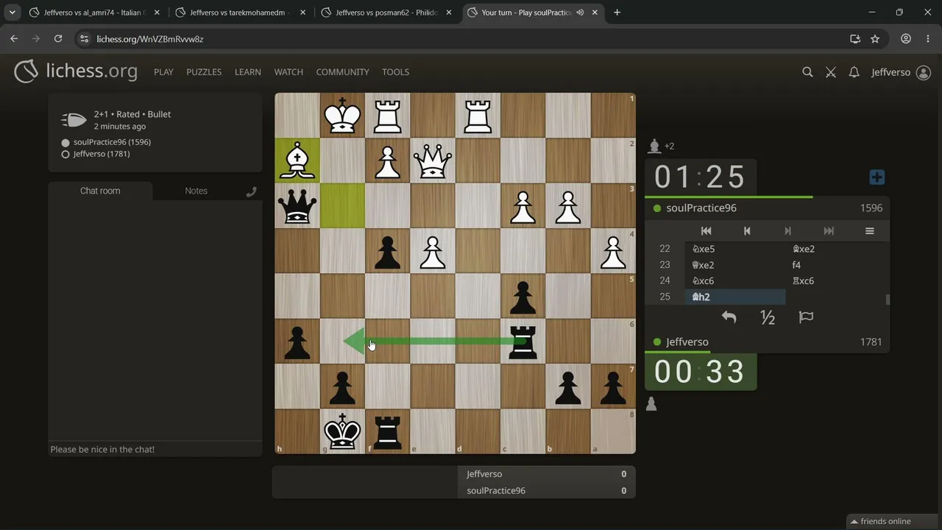Image resolution: width=942 pixels, height=530 pixels.
Task: Jump to the first move
Action: (x=706, y=231)
